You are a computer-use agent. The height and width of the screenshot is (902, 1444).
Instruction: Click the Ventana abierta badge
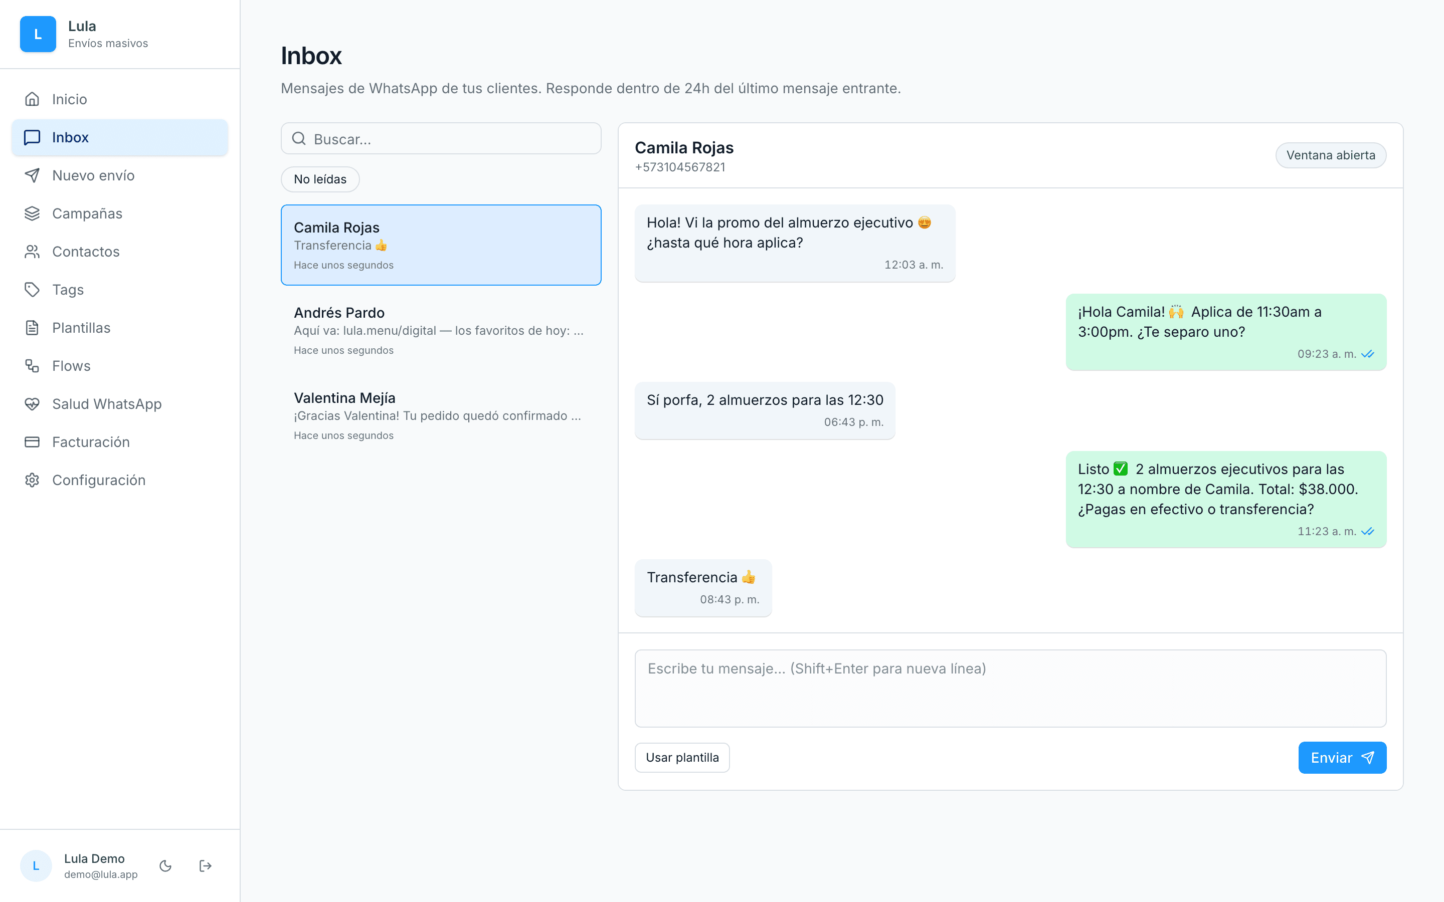(1331, 155)
